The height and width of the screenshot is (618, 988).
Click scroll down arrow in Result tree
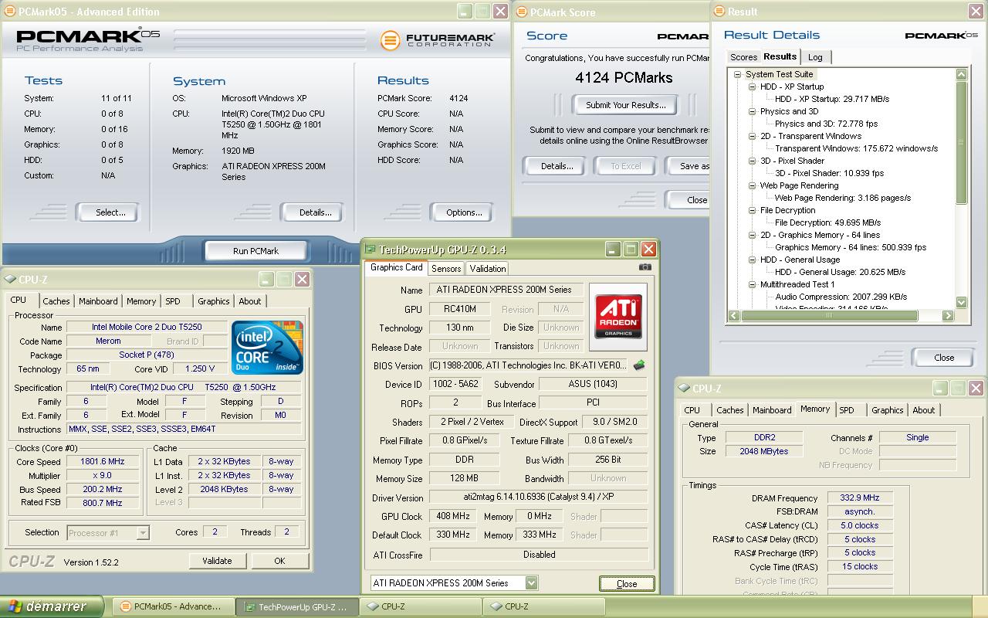click(x=961, y=303)
